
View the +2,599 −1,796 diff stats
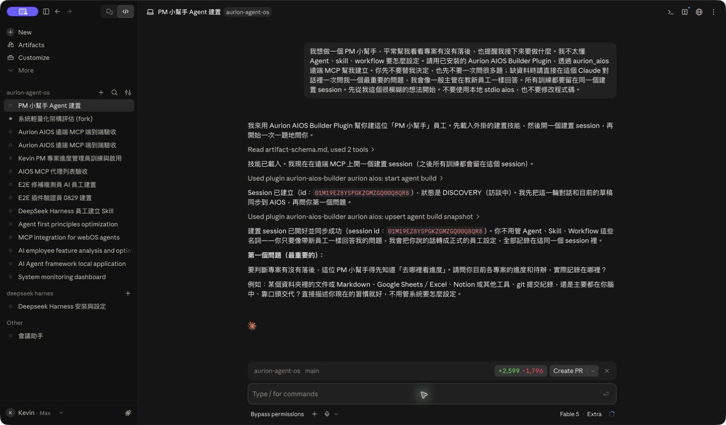pos(521,371)
